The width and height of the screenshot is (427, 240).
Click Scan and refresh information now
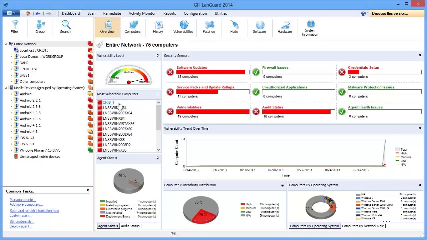pyautogui.click(x=34, y=211)
